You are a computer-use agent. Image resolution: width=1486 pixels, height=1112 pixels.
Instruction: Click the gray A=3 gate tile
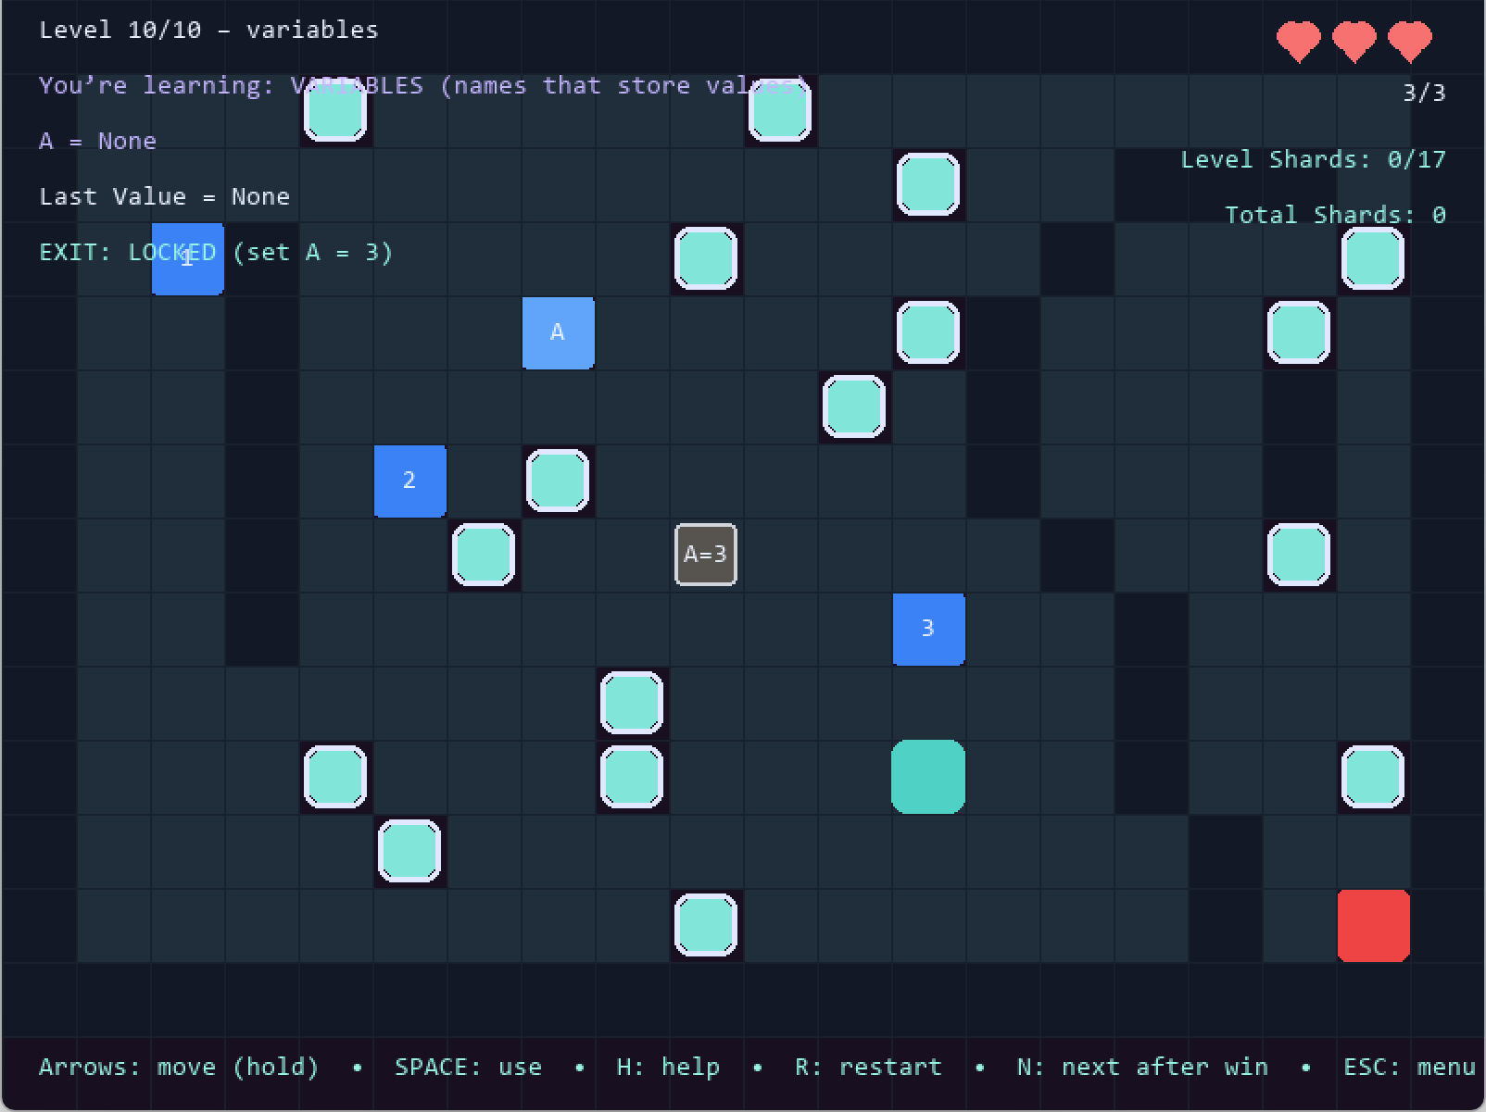(706, 556)
